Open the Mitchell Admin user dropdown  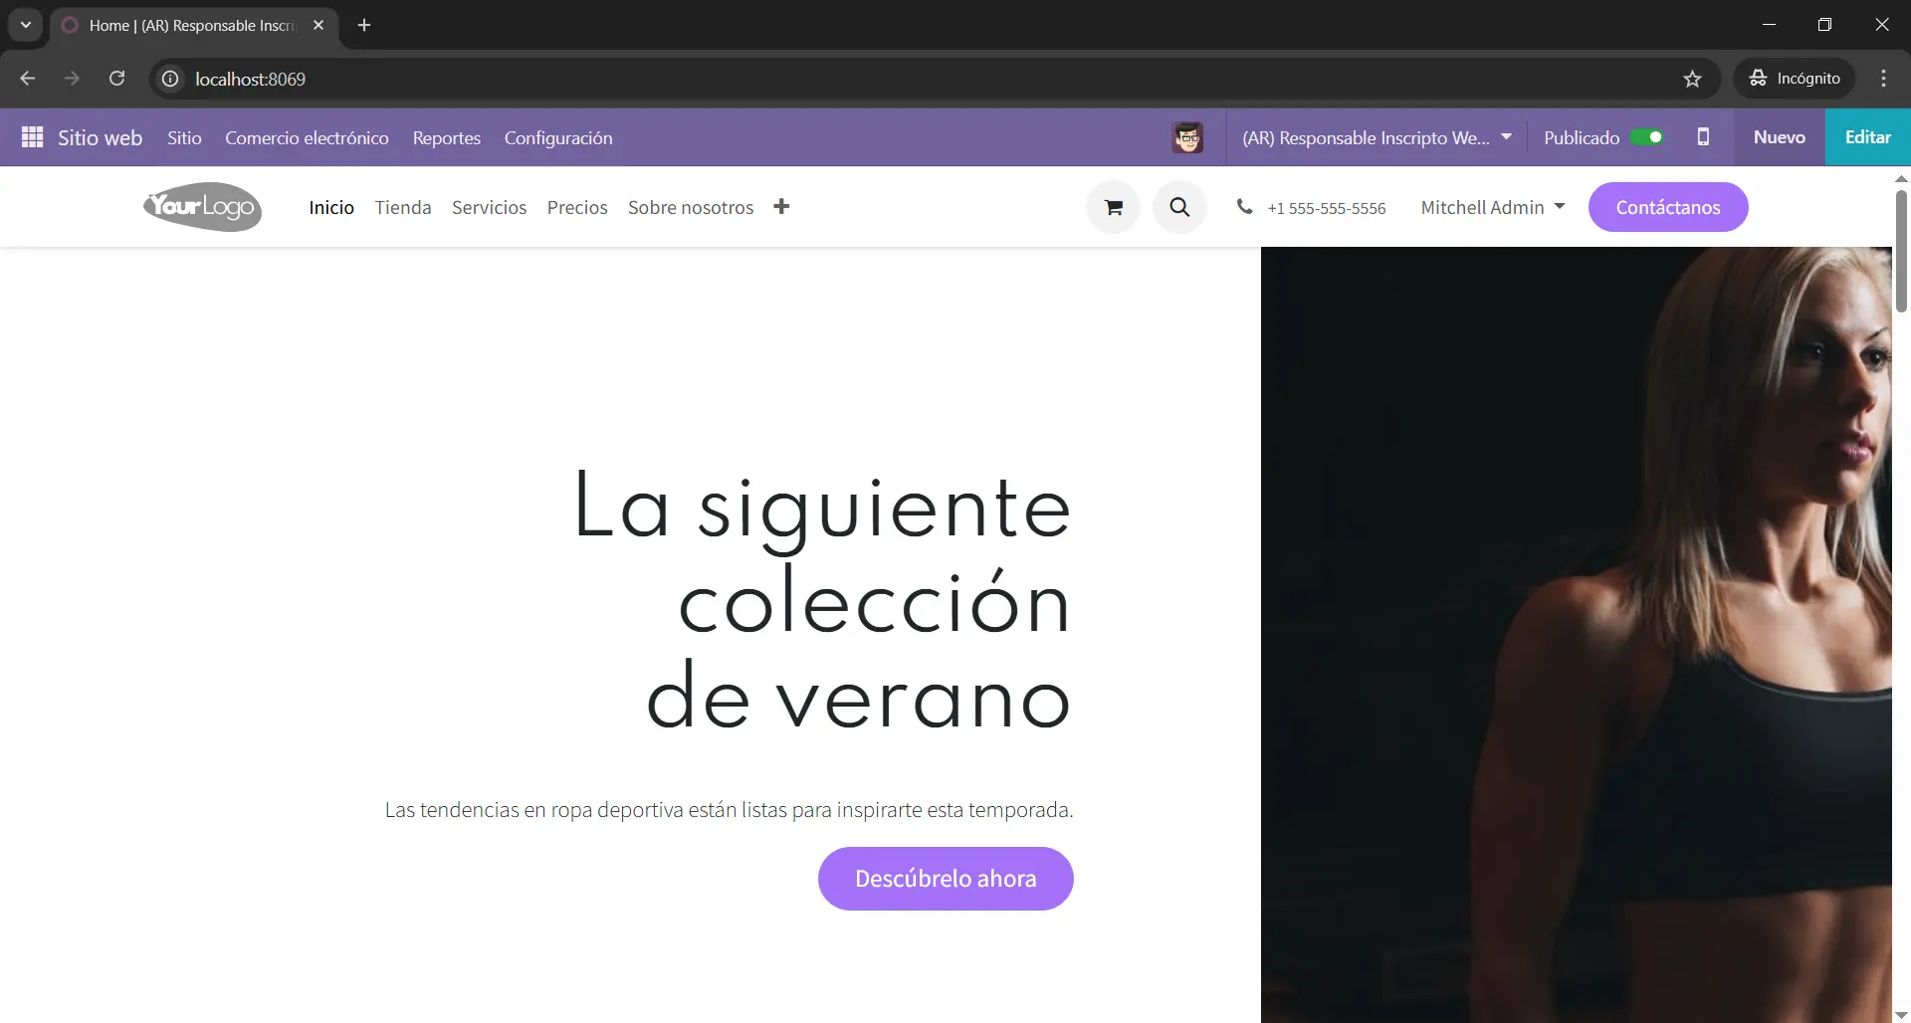click(x=1492, y=207)
